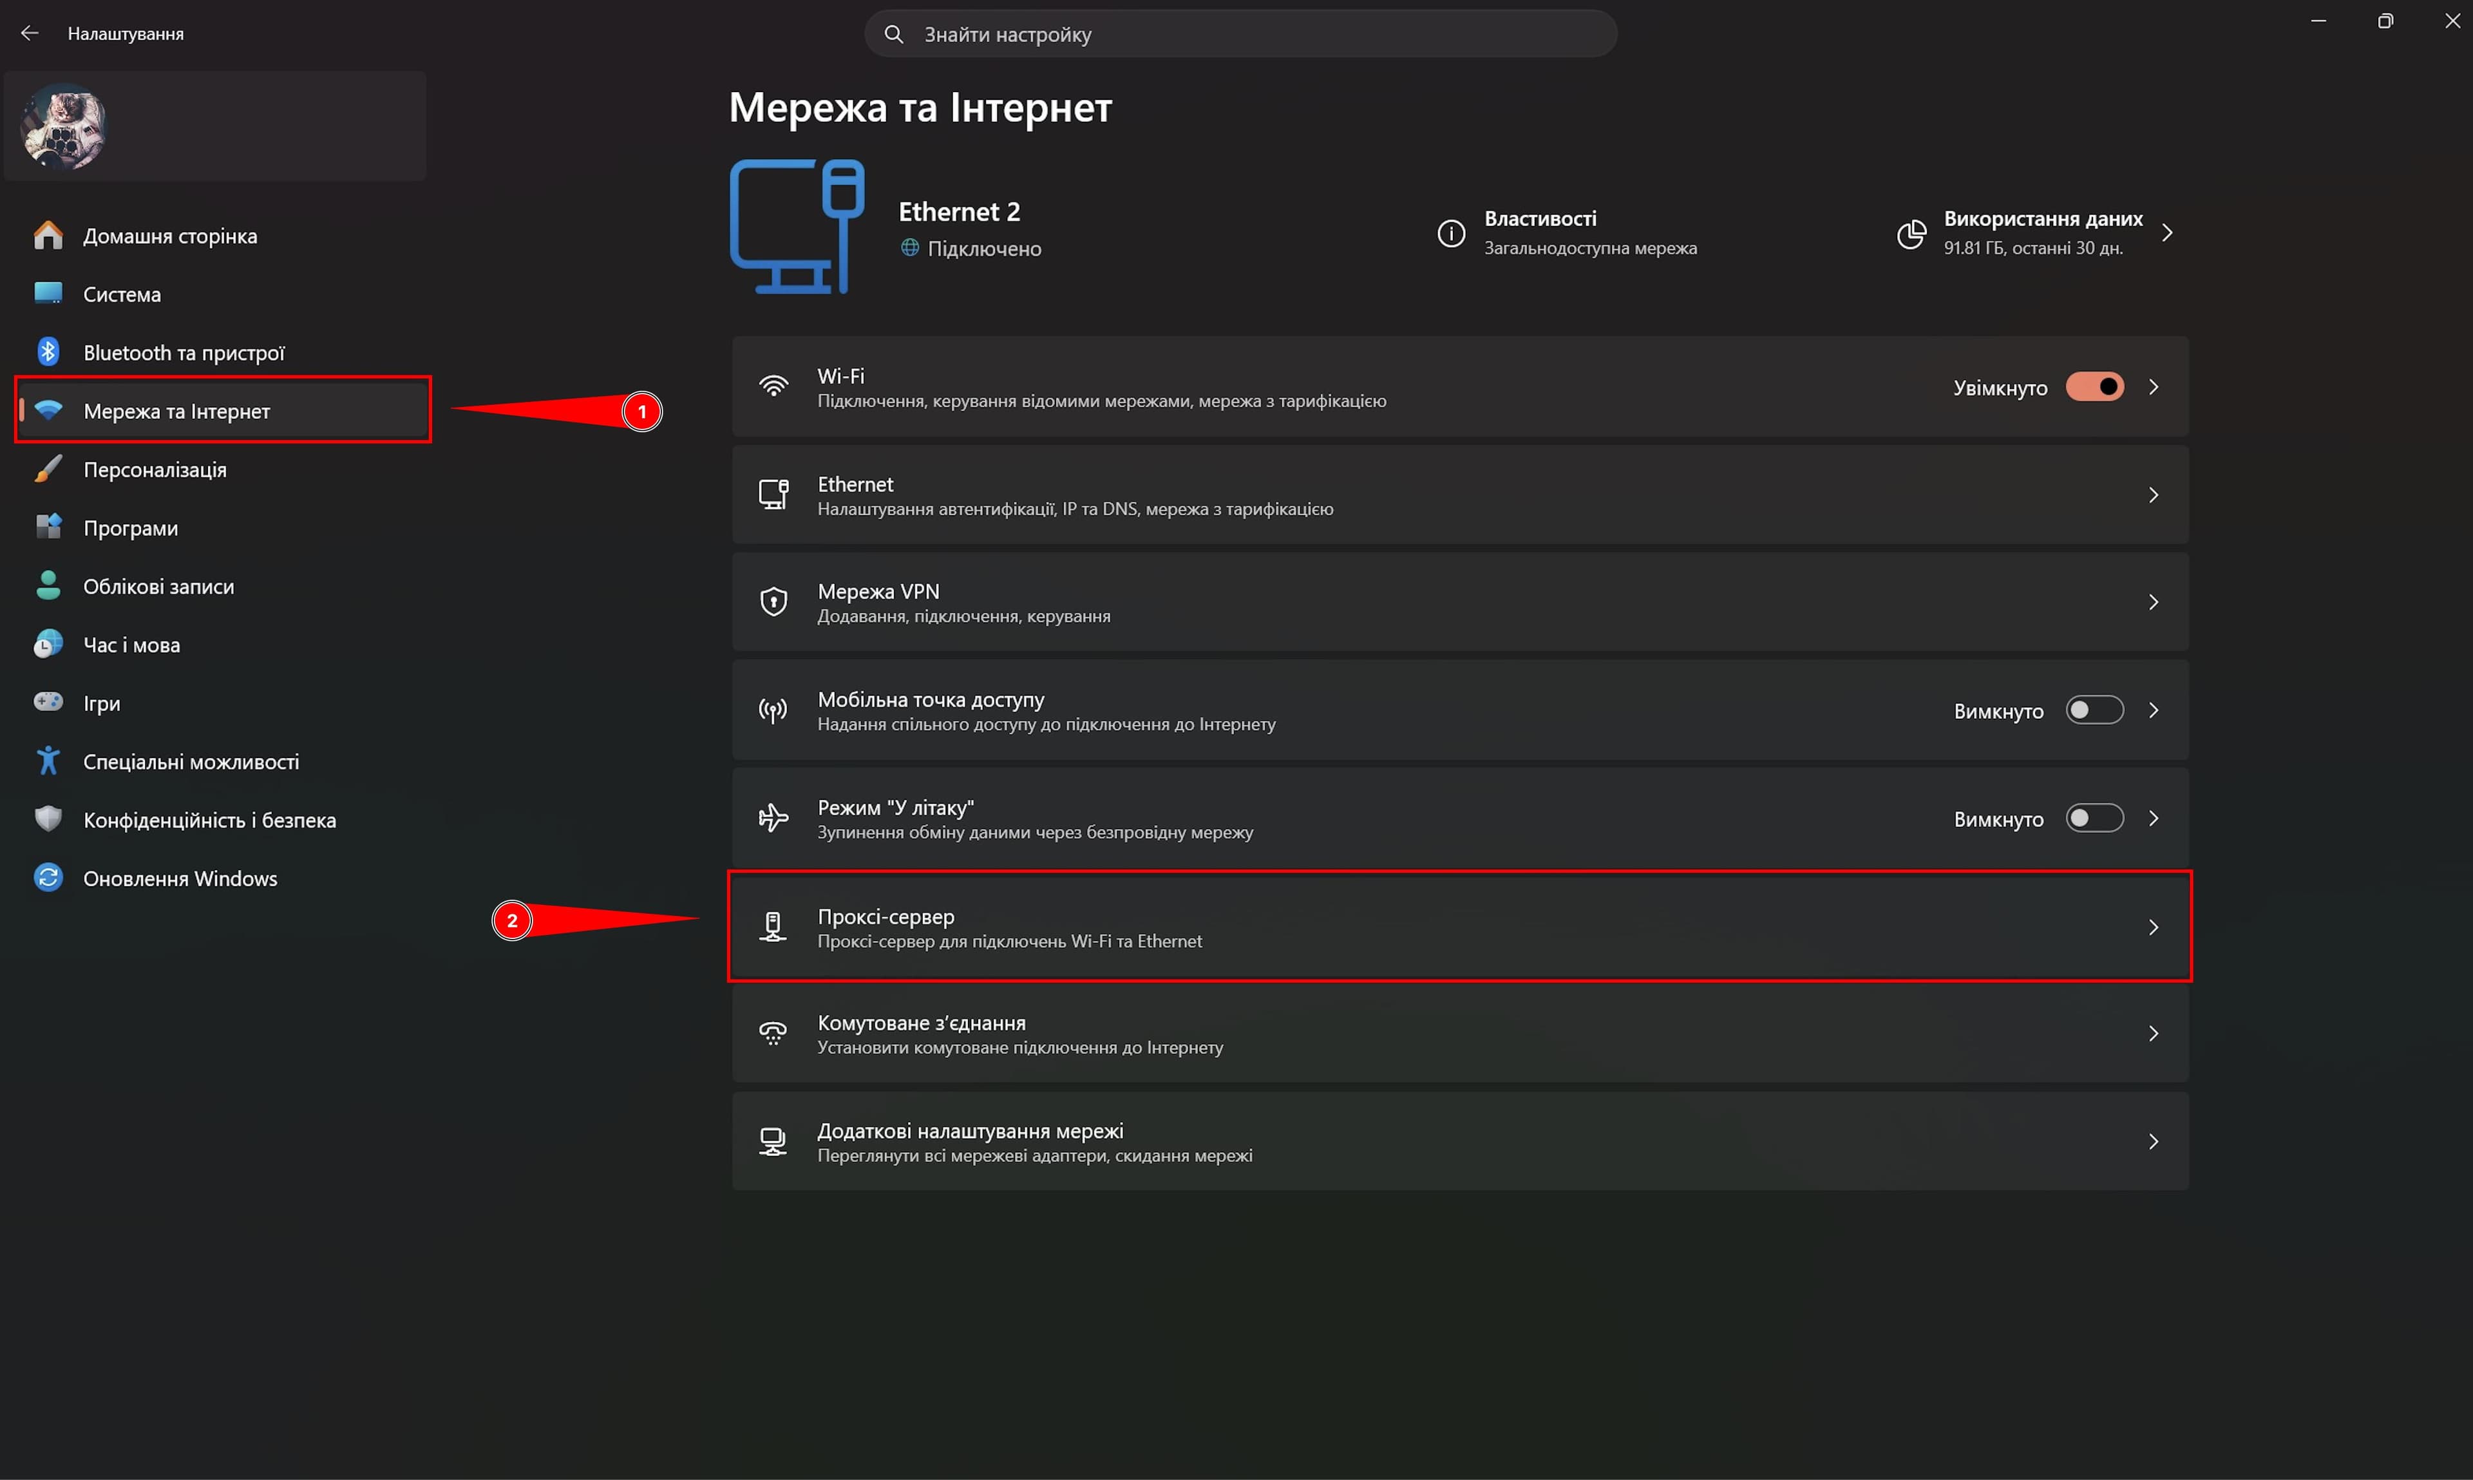Click the Мобільна точка доступу hotspot icon

pyautogui.click(x=774, y=710)
